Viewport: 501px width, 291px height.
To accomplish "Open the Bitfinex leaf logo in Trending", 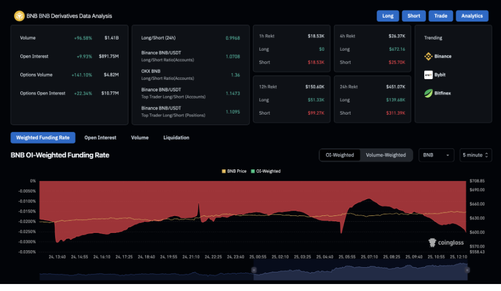I will 428,93.
